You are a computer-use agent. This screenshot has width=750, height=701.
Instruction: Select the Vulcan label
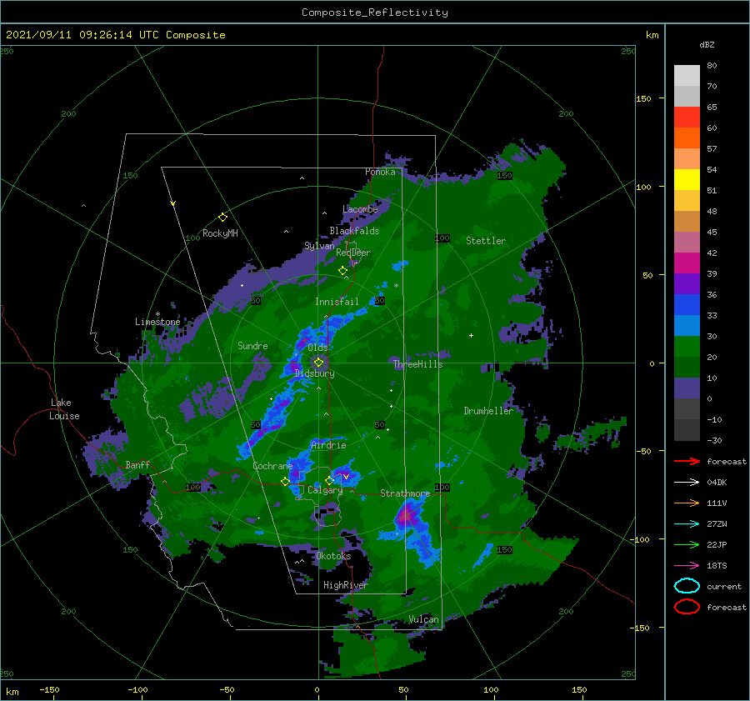pyautogui.click(x=423, y=619)
